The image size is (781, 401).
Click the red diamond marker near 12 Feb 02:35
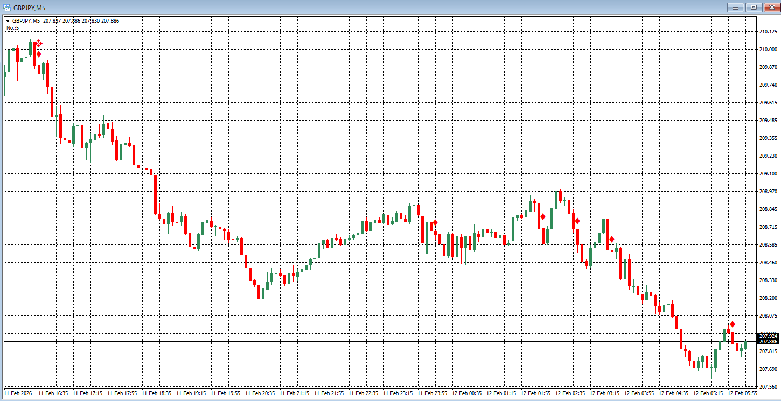coord(577,221)
